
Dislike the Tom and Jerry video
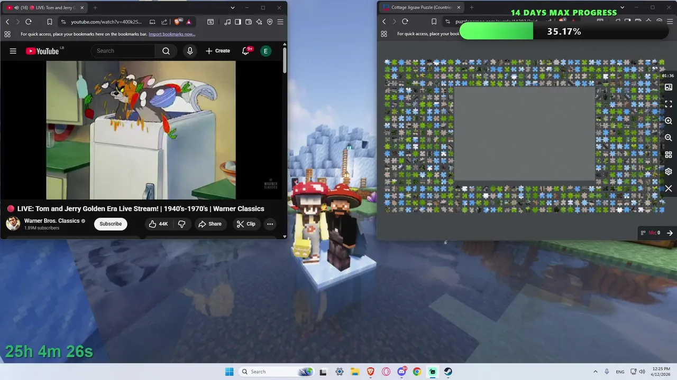[x=181, y=224]
